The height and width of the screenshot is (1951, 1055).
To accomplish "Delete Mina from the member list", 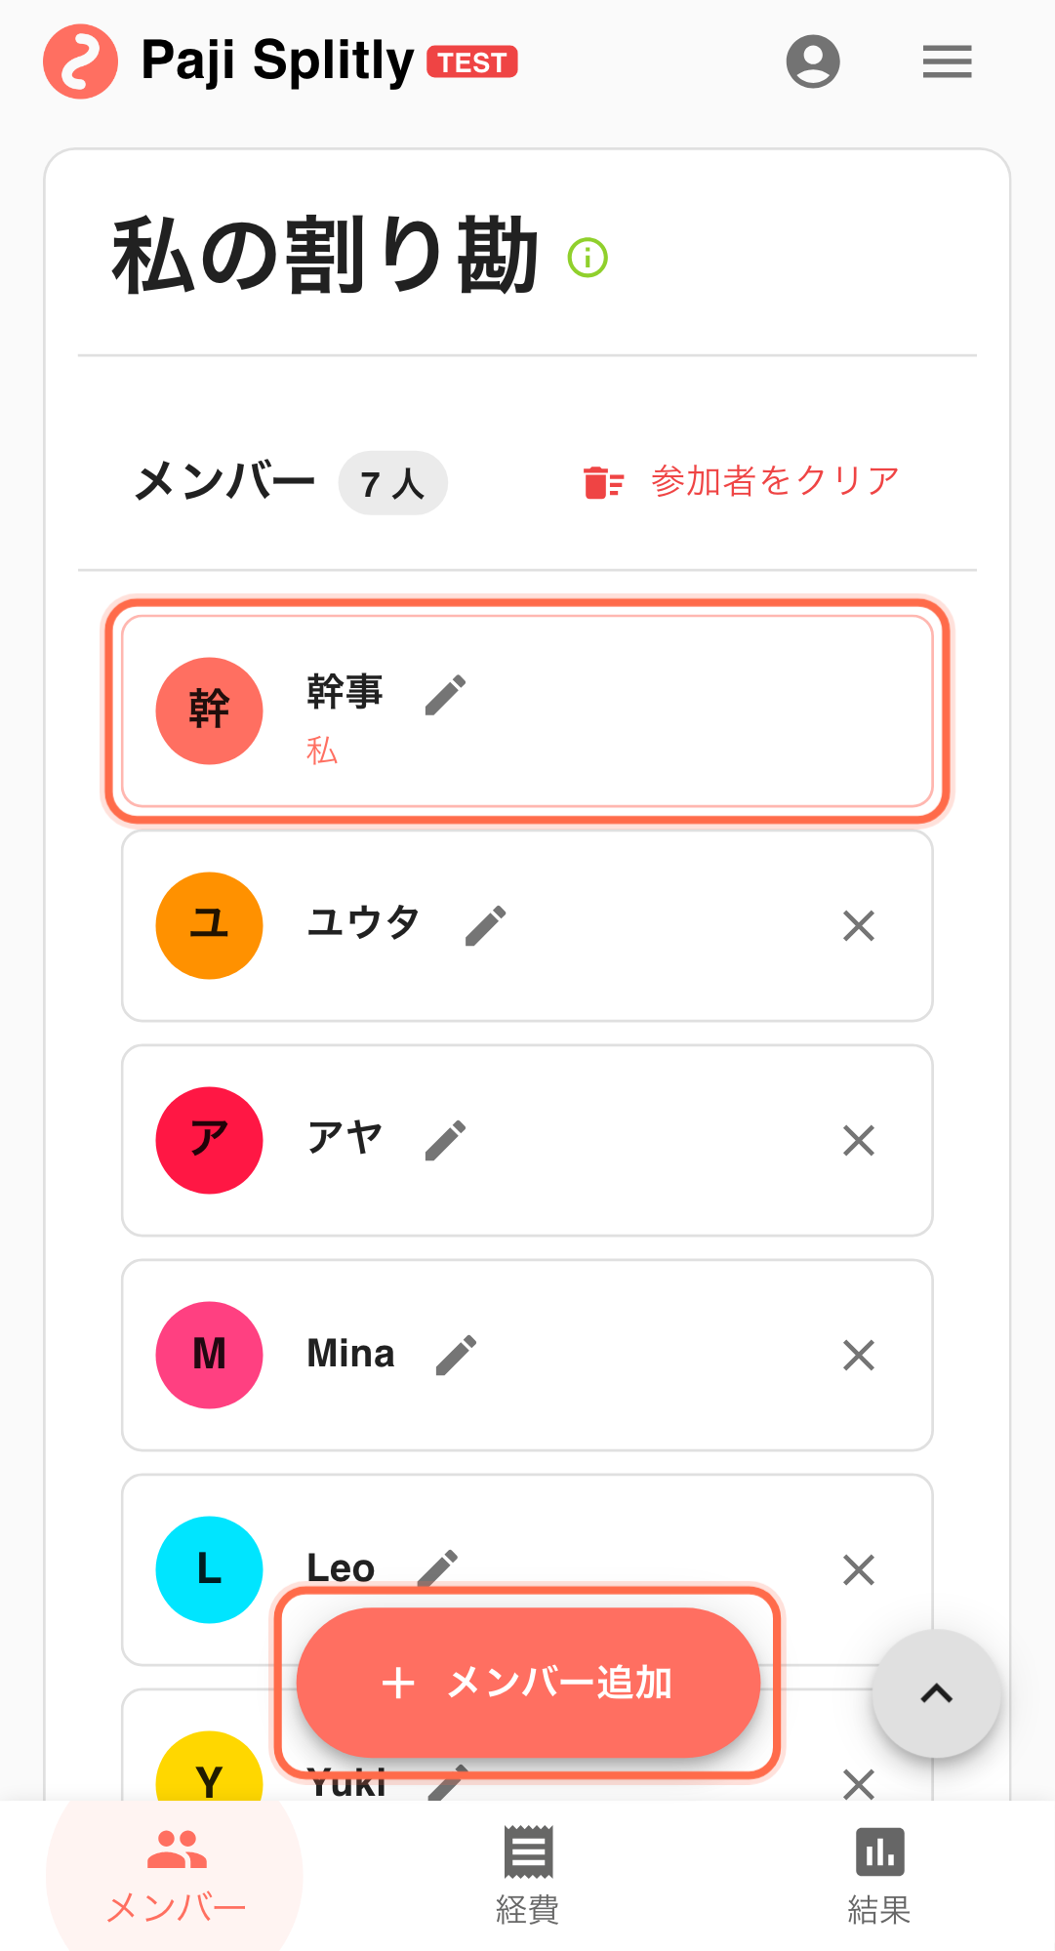I will 858,1355.
